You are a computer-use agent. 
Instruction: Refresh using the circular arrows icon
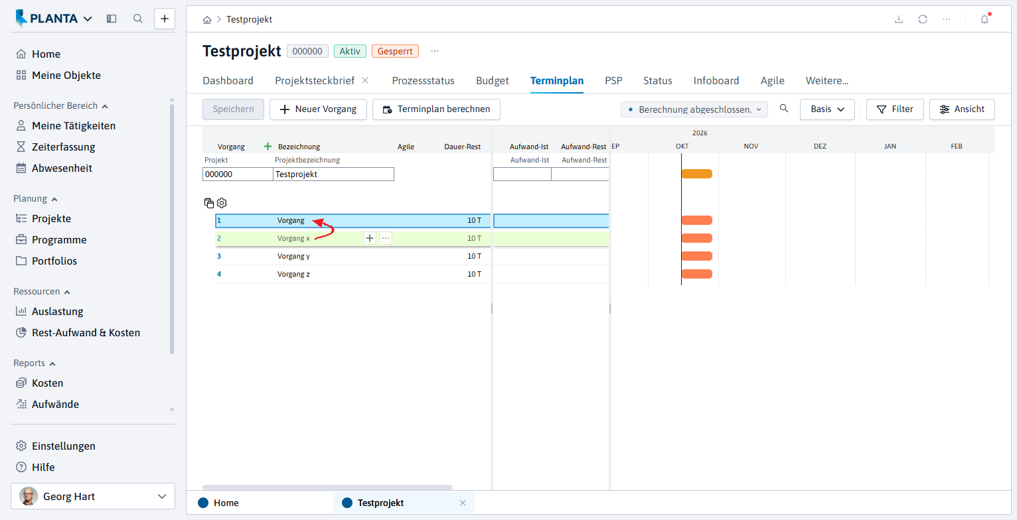(x=923, y=19)
